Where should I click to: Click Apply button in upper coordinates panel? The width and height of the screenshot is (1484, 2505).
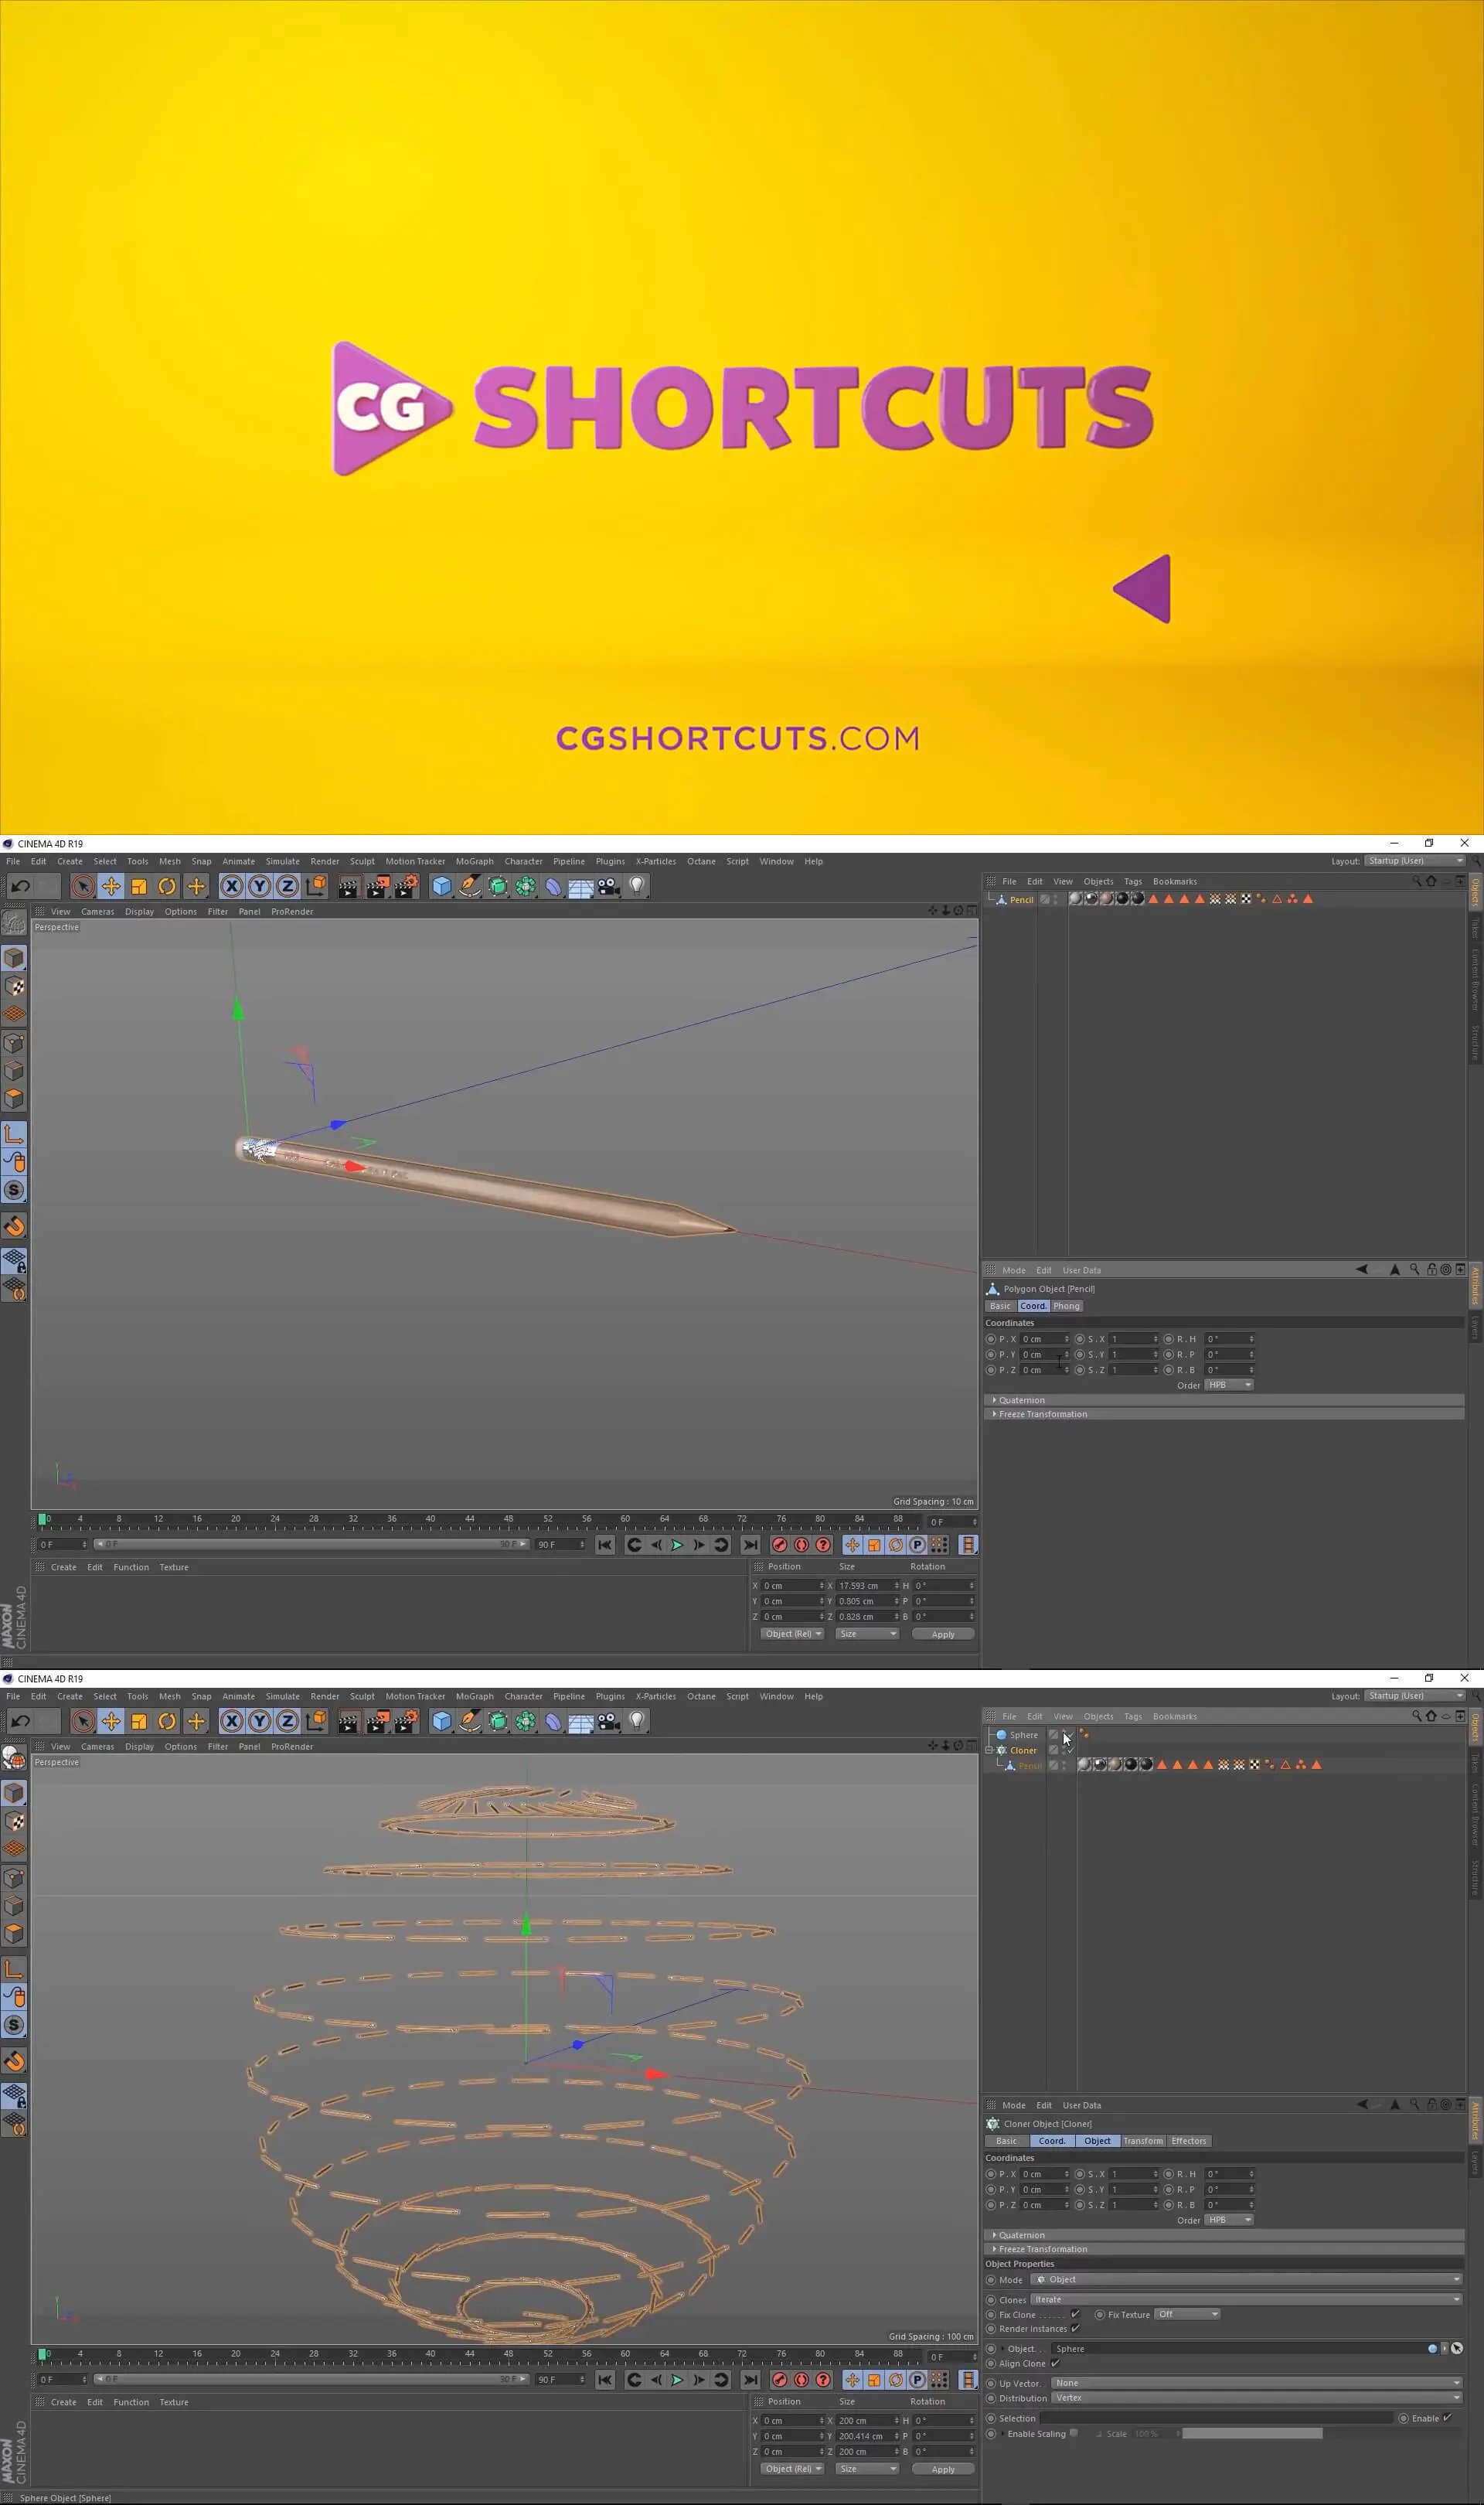pos(943,1634)
